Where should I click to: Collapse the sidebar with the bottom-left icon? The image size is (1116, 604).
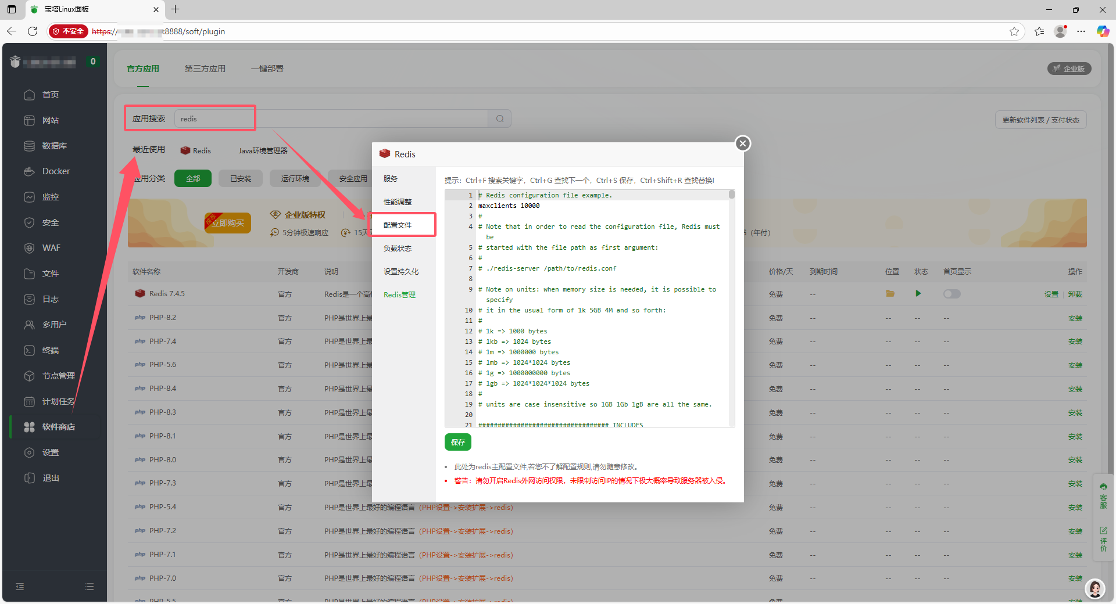(x=20, y=587)
